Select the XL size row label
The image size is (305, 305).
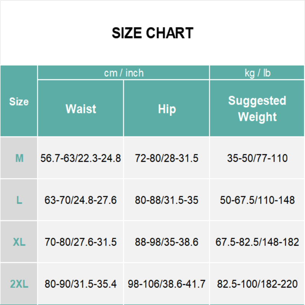coord(19,242)
